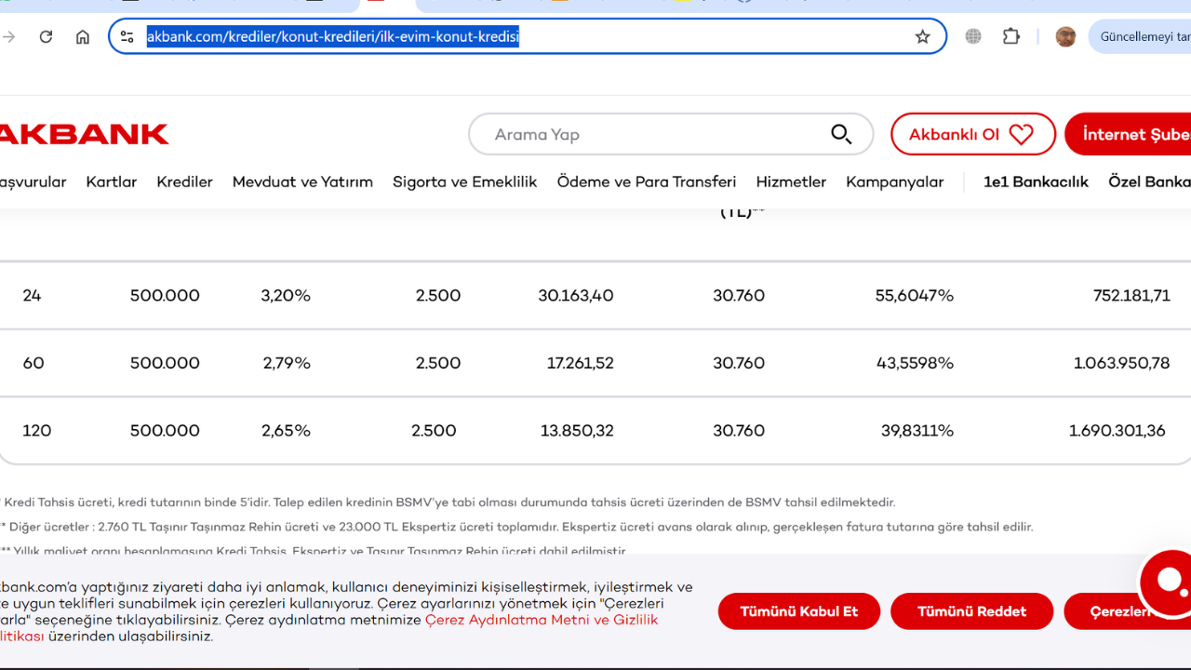Accept all cookies with Tümünü Kabul Et

[798, 611]
